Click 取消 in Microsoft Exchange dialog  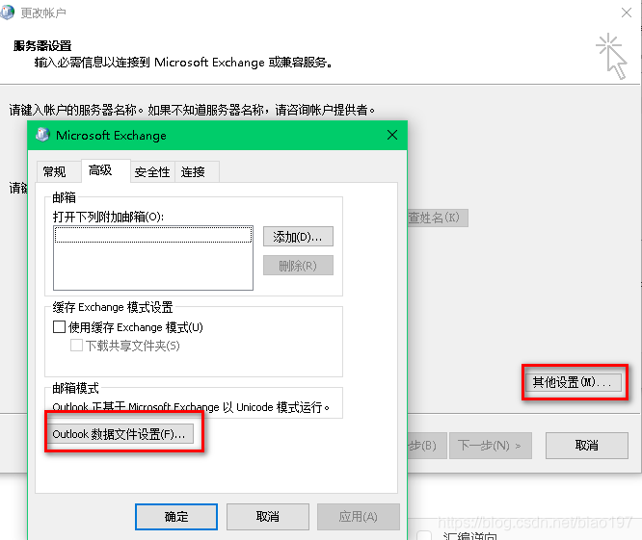(267, 516)
